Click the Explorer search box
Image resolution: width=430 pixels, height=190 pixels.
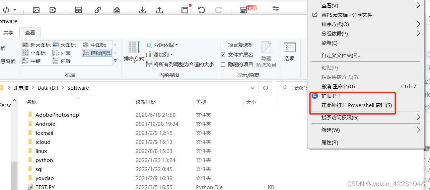click(292, 88)
